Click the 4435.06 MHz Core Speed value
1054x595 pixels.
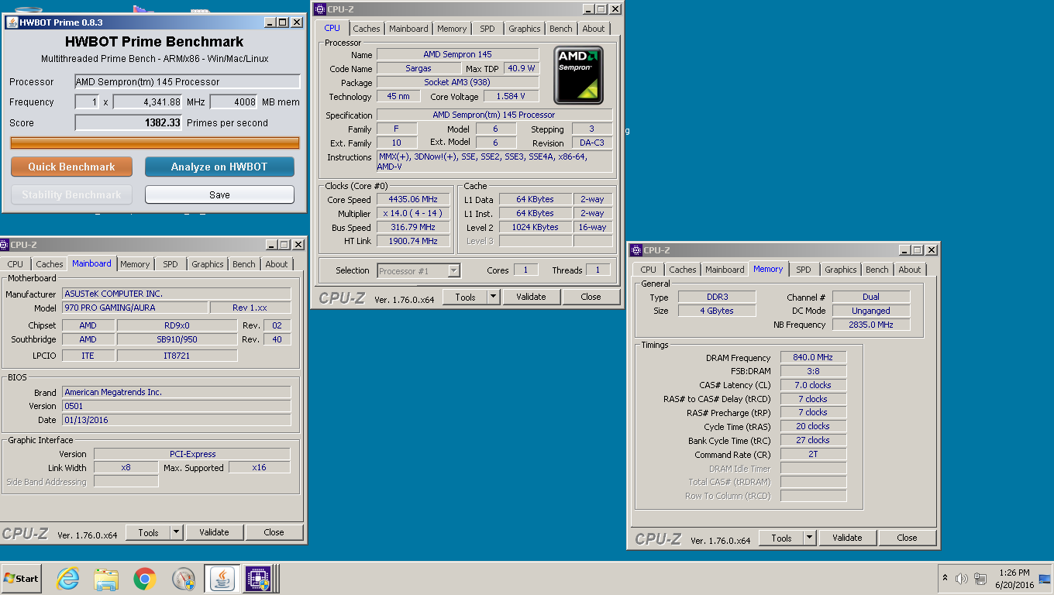pyautogui.click(x=413, y=199)
